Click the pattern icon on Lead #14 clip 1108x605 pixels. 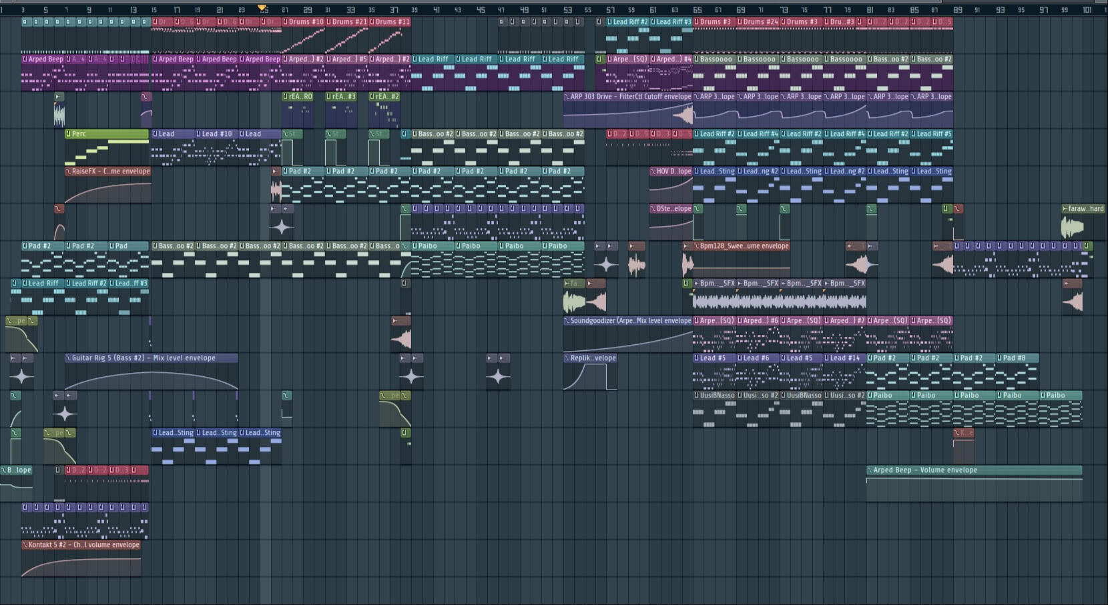click(827, 358)
